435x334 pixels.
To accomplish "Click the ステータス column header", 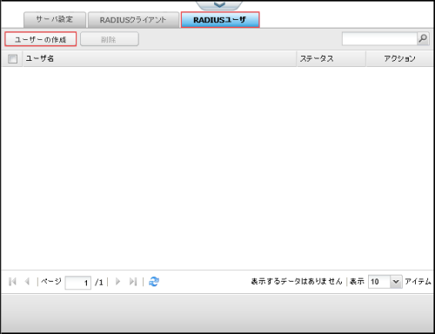I will (331, 59).
